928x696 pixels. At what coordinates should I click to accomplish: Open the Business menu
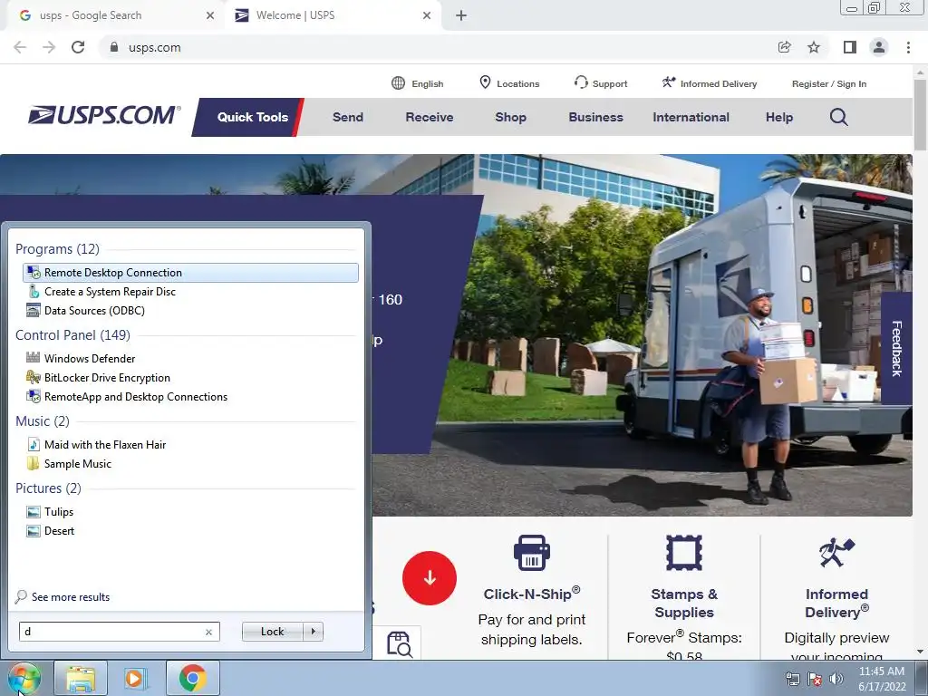(x=596, y=117)
